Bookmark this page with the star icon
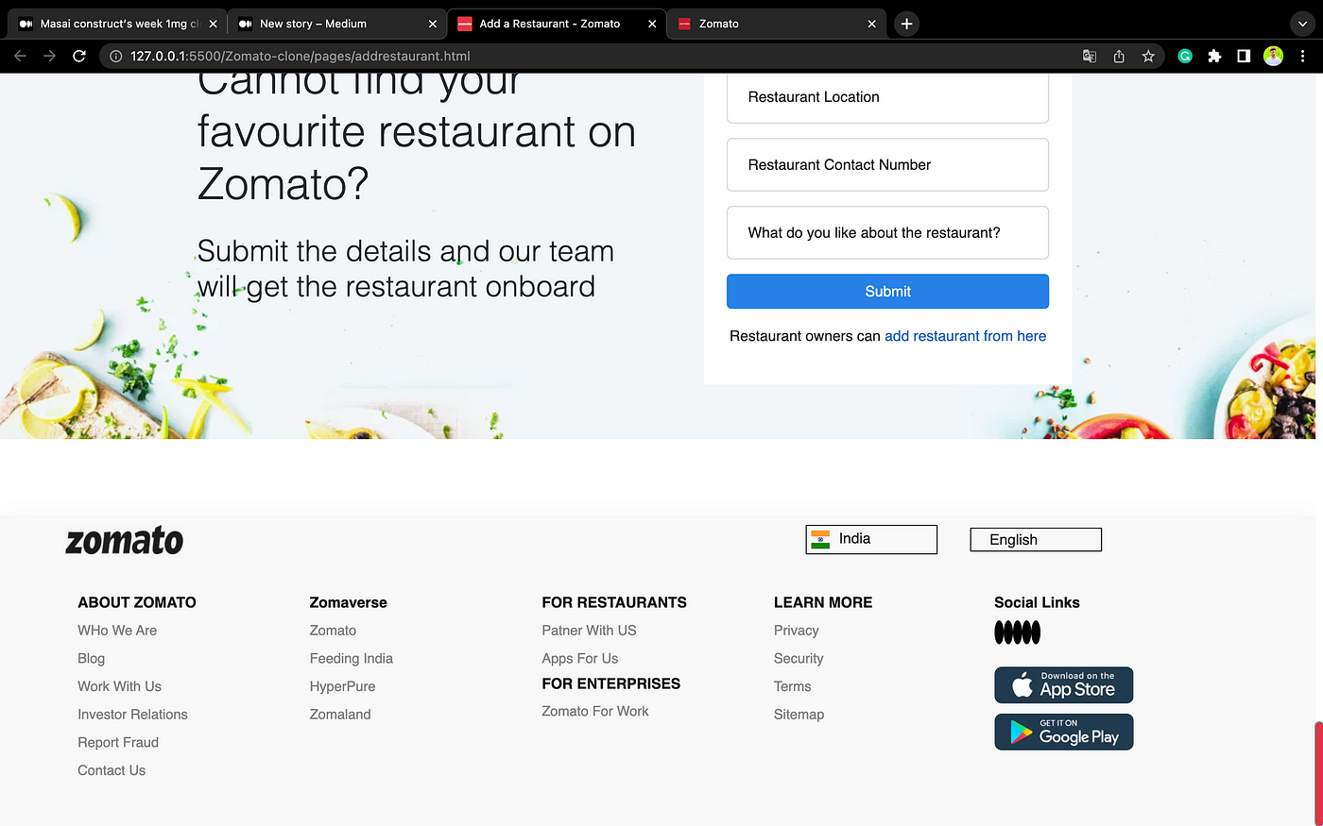The width and height of the screenshot is (1323, 826). click(1148, 57)
